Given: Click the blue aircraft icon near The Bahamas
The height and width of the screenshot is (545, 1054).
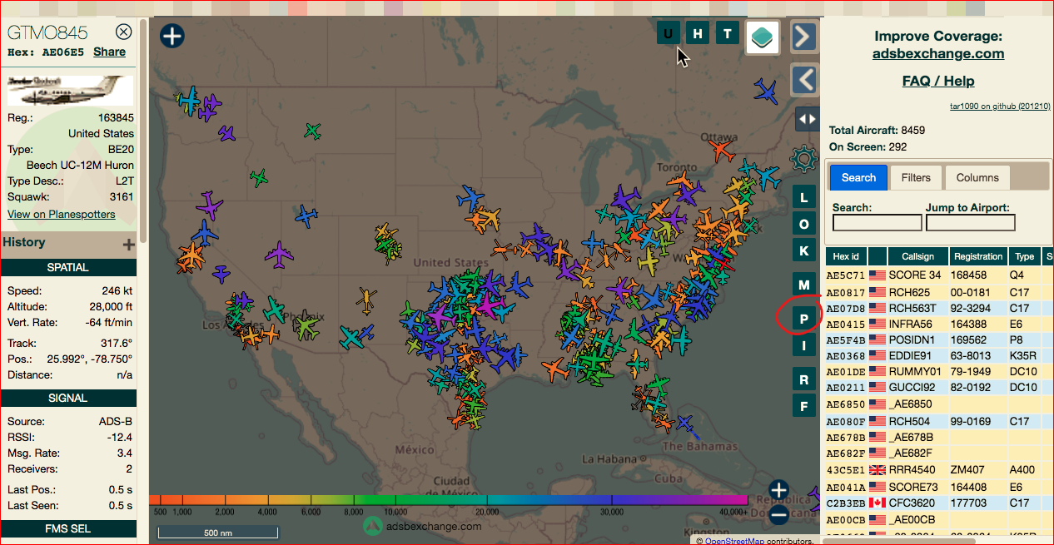Looking at the screenshot, I should pyautogui.click(x=684, y=424).
